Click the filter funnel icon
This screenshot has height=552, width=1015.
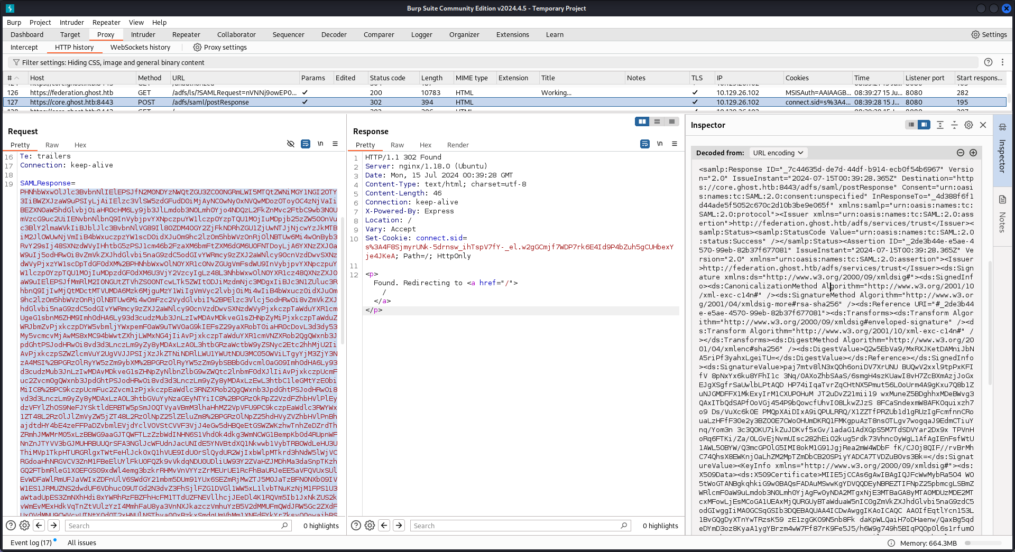(x=16, y=62)
